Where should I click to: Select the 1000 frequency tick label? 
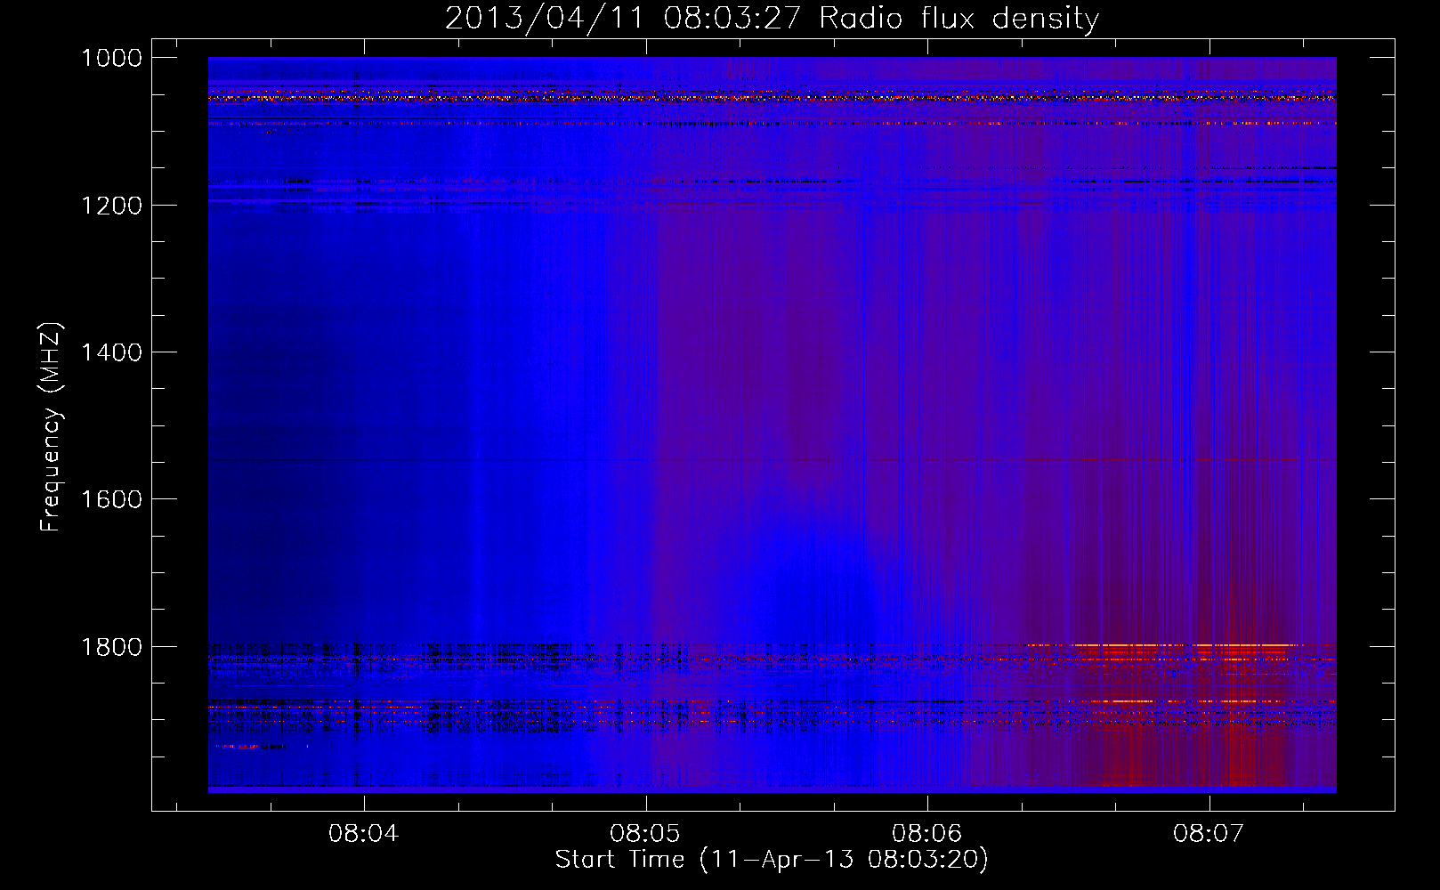coord(111,58)
